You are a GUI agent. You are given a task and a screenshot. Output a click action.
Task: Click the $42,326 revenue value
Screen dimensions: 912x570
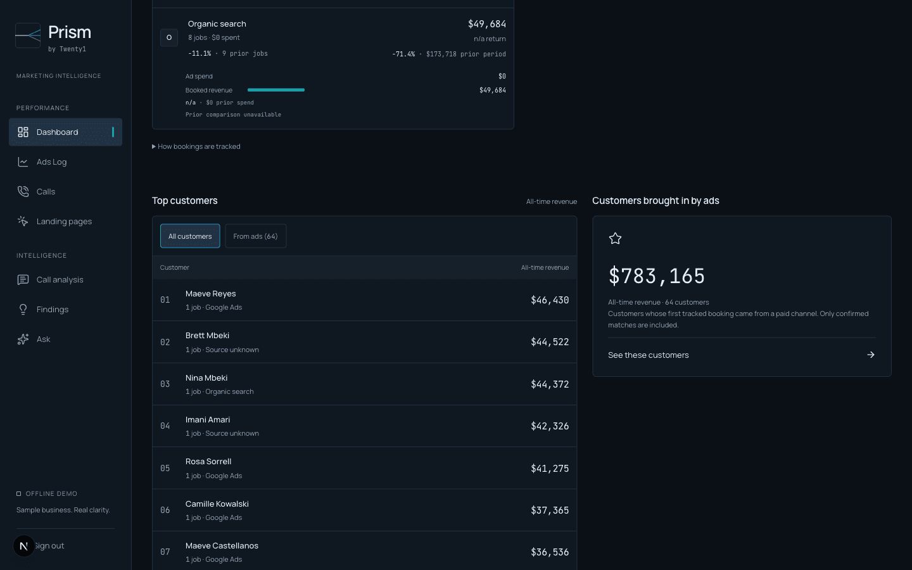550,426
